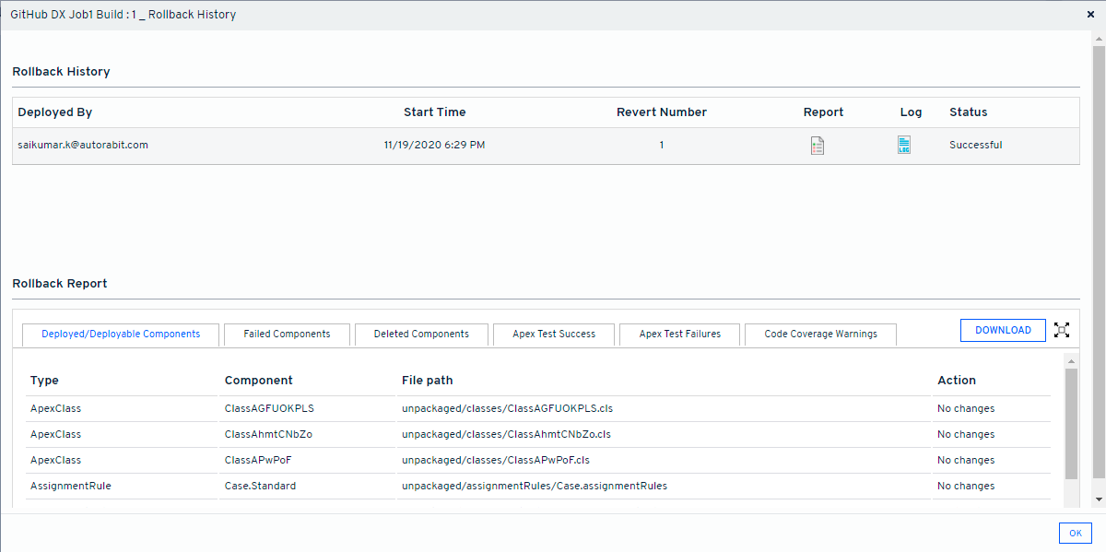The height and width of the screenshot is (552, 1106).
Task: Select the Case.Standard AssignmentRule row
Action: [x=260, y=486]
